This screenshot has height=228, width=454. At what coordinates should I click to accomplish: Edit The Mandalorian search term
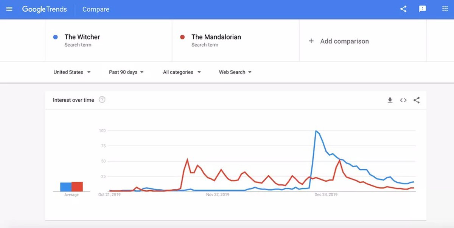[216, 37]
